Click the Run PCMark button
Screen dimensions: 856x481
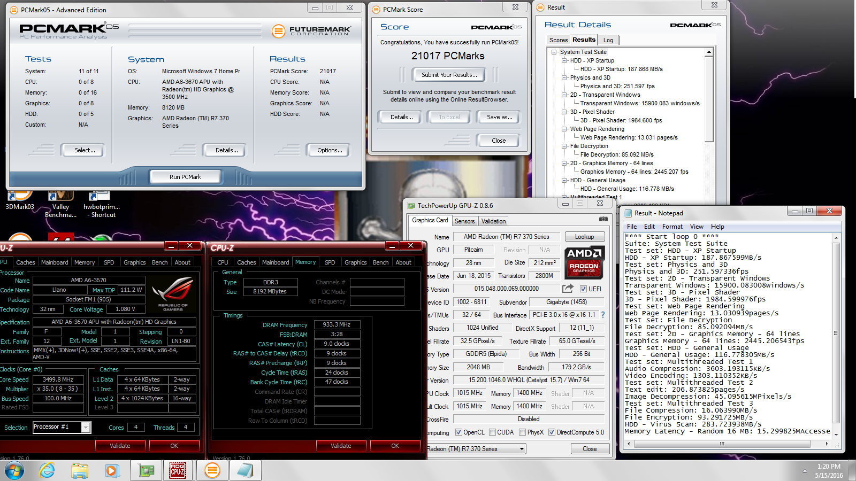186,177
